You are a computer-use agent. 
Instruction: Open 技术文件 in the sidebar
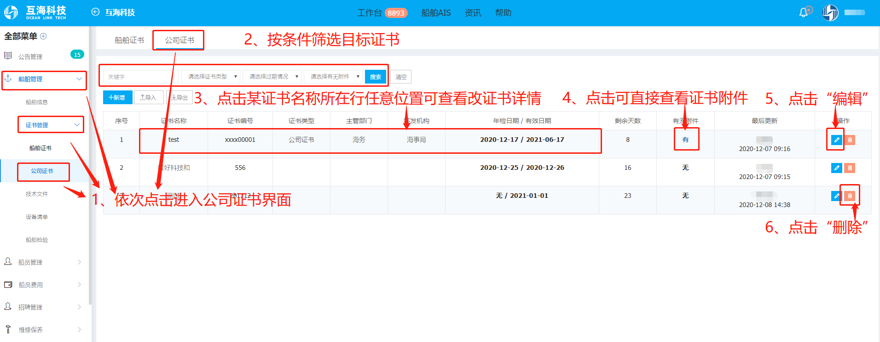point(37,194)
